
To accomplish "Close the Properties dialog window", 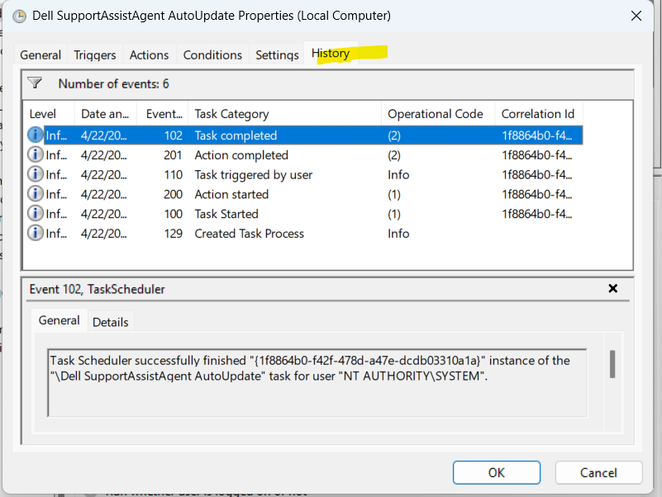I will (x=636, y=16).
